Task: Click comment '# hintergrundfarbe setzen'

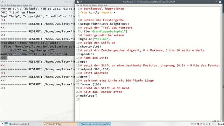Action: point(102,35)
